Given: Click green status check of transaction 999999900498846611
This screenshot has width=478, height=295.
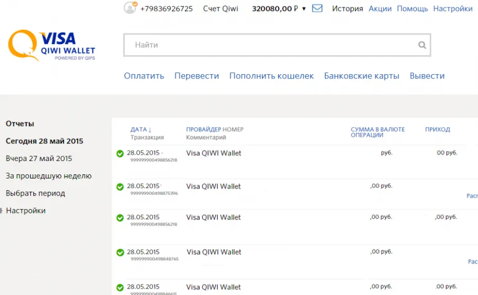Looking at the screenshot, I should pyautogui.click(x=120, y=288).
